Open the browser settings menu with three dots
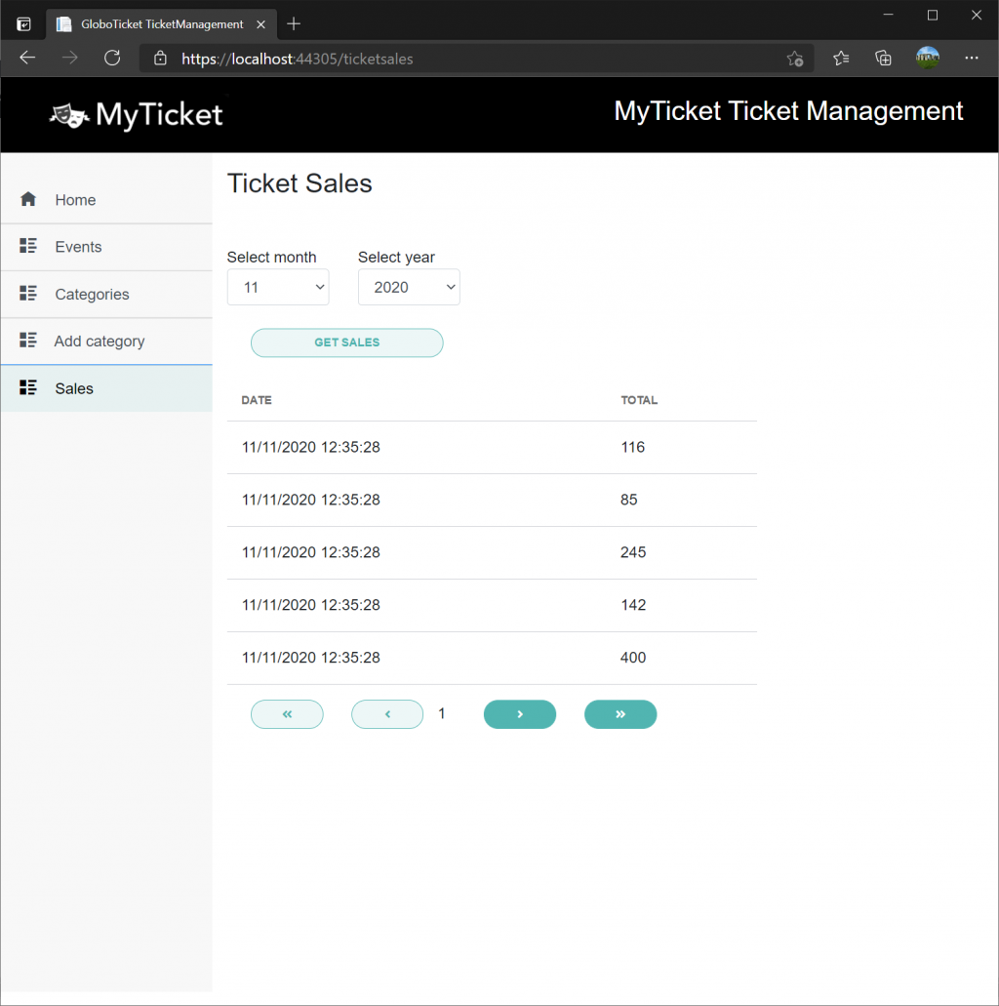The image size is (999, 1006). pyautogui.click(x=972, y=58)
